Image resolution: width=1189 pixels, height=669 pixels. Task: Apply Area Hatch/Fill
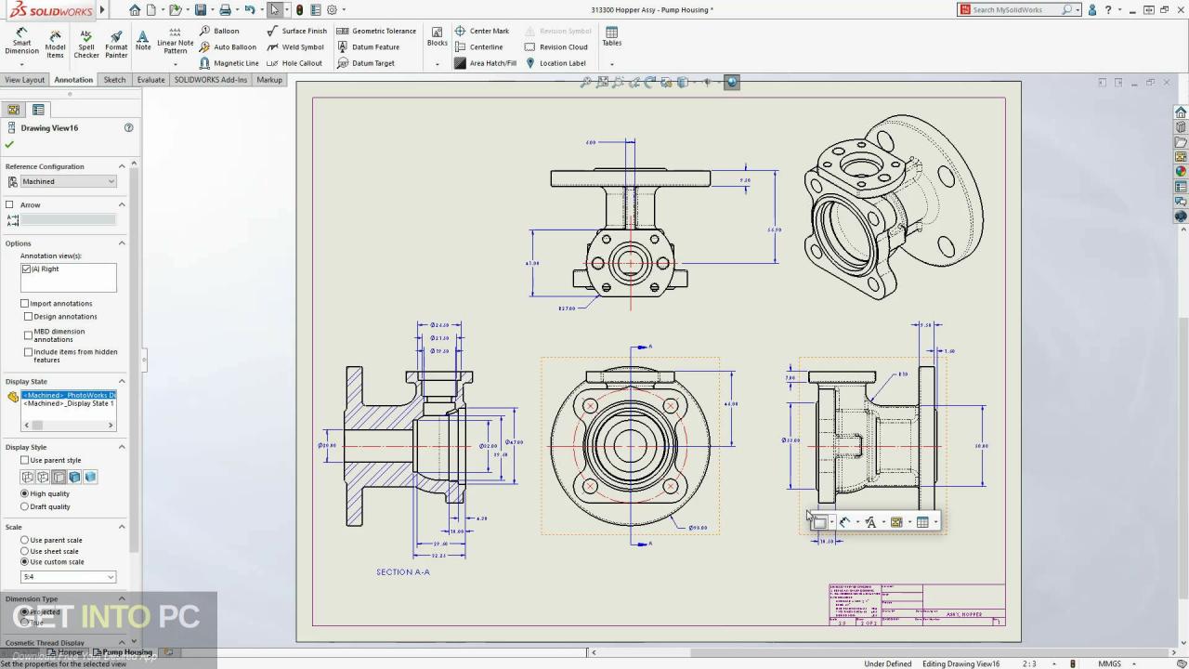point(485,63)
